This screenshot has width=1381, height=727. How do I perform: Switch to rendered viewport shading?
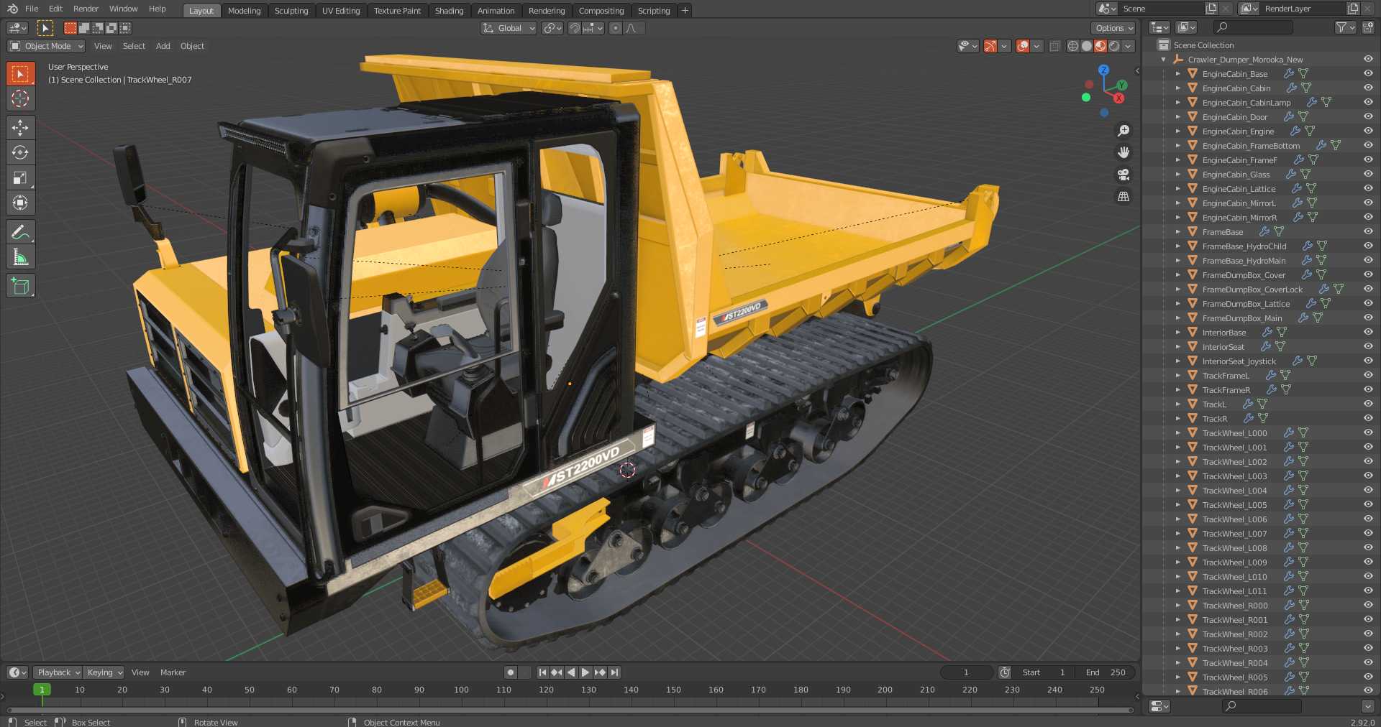[1114, 46]
